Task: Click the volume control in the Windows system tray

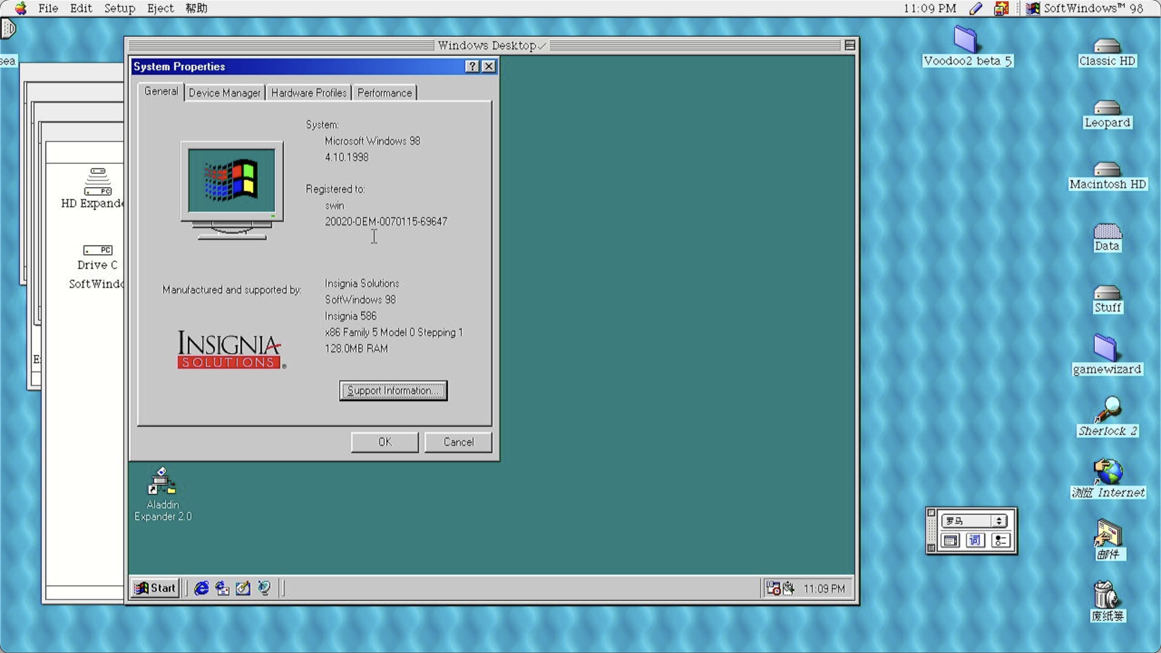Action: (788, 588)
